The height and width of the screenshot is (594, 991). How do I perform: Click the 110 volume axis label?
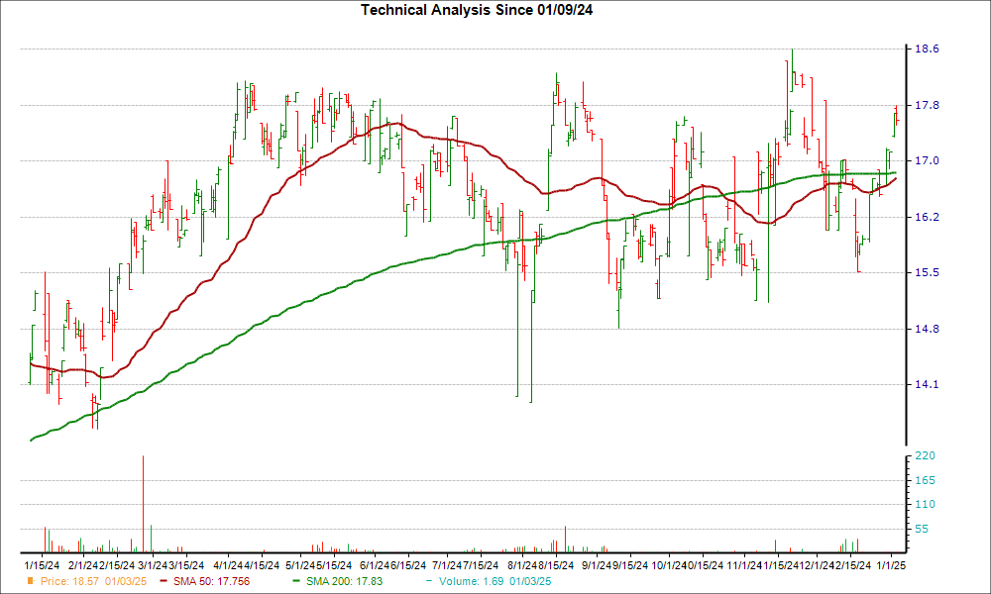coord(926,505)
